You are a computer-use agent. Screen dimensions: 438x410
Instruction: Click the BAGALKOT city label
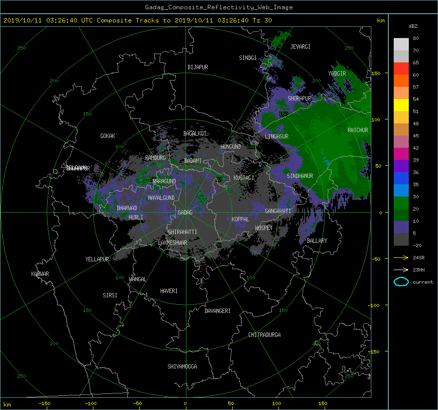195,134
